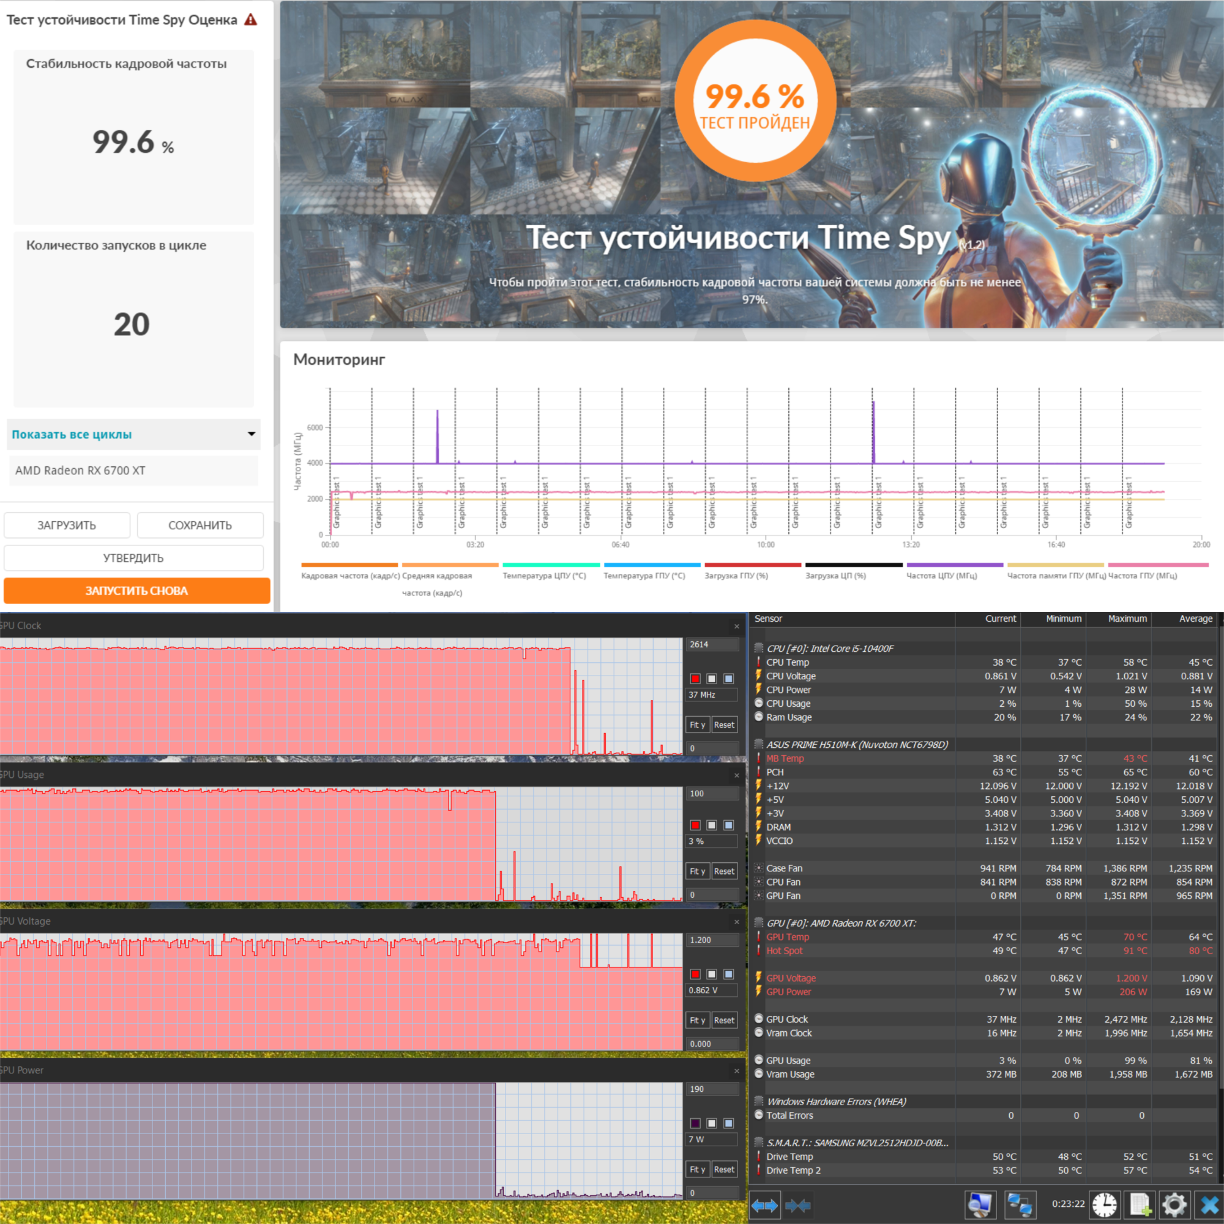Select the 'GPU Temp' sensor row
The height and width of the screenshot is (1224, 1224).
pyautogui.click(x=788, y=937)
